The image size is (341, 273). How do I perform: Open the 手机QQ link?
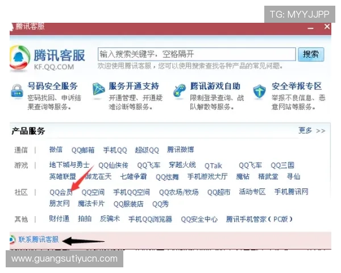tap(115, 150)
